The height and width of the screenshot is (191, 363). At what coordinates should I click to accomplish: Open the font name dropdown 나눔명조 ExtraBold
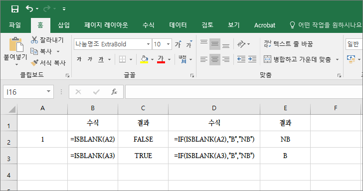(x=148, y=44)
